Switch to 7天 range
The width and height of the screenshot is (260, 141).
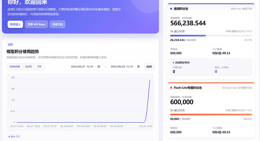(x=39, y=67)
